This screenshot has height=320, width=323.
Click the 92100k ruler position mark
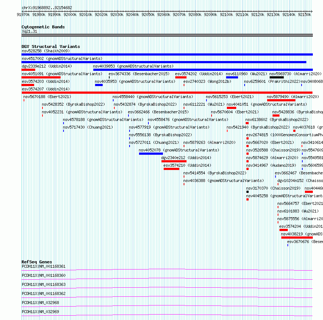[226, 15]
